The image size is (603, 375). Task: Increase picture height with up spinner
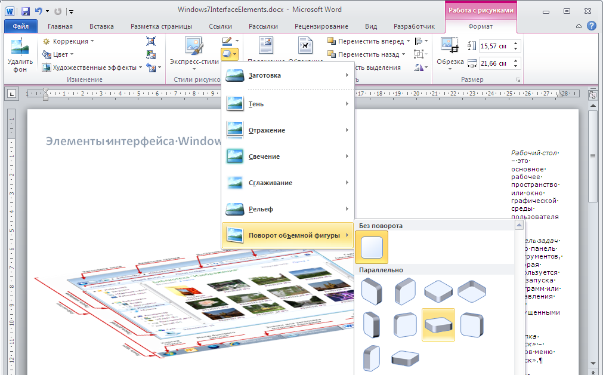click(516, 43)
